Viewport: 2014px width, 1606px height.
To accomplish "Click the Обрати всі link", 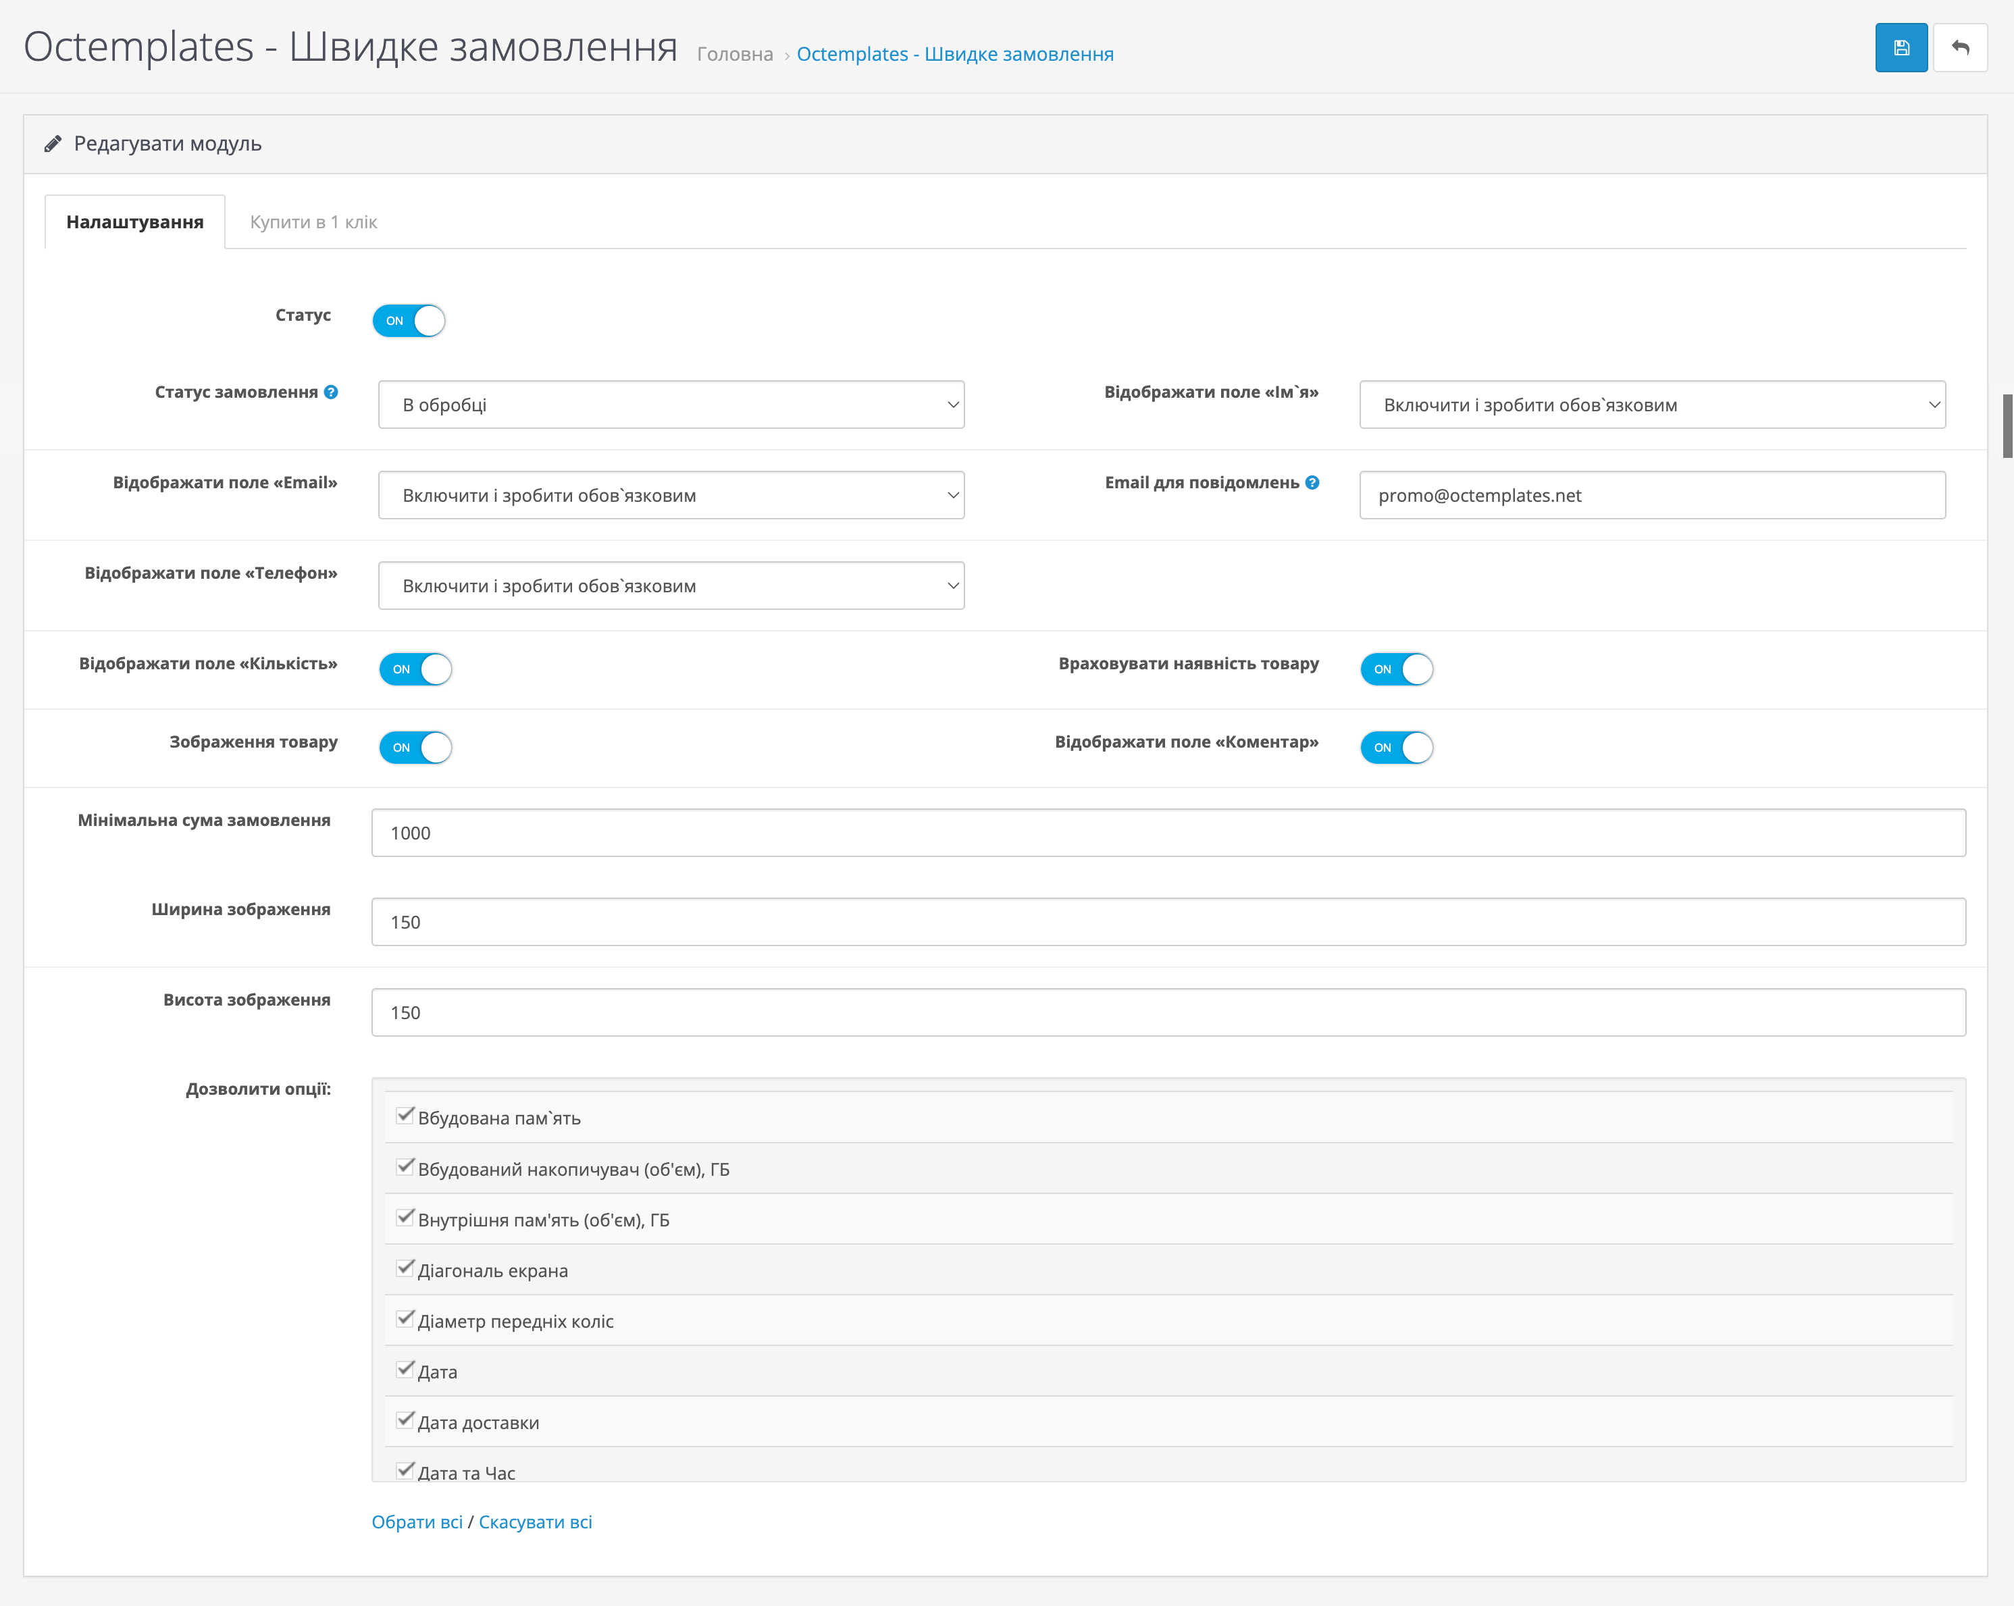I will coord(417,1522).
